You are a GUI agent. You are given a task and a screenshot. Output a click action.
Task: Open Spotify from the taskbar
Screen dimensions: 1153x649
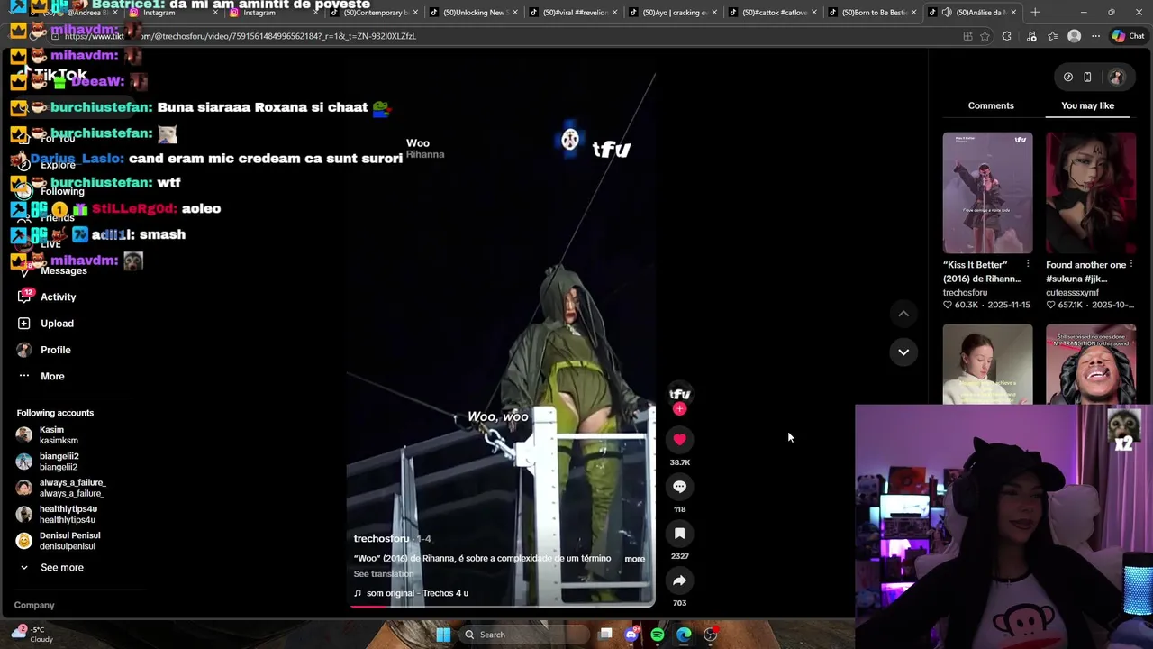coord(658,635)
